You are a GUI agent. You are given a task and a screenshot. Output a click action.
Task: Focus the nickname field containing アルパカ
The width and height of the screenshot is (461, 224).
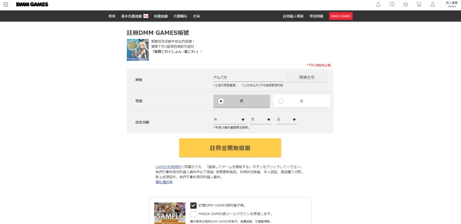click(248, 78)
